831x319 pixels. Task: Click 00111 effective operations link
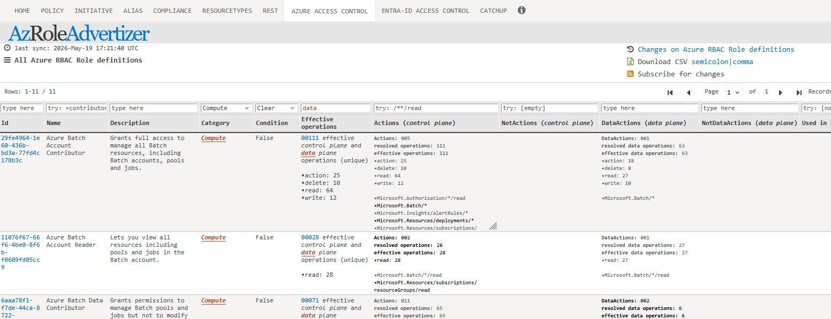click(311, 138)
